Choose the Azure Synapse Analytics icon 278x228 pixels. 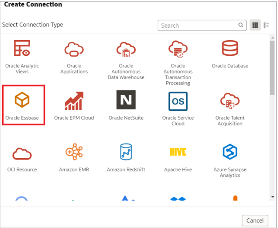tap(230, 152)
